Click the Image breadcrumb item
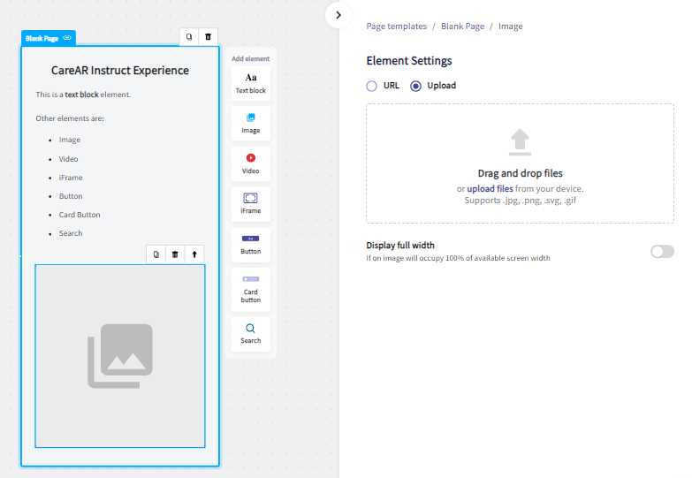The image size is (692, 478). point(510,26)
